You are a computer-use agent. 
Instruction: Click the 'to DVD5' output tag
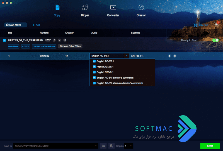tap(25, 46)
